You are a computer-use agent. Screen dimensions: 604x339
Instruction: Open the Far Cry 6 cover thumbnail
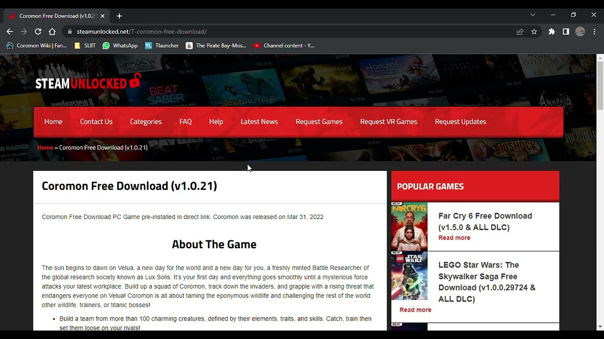[409, 226]
